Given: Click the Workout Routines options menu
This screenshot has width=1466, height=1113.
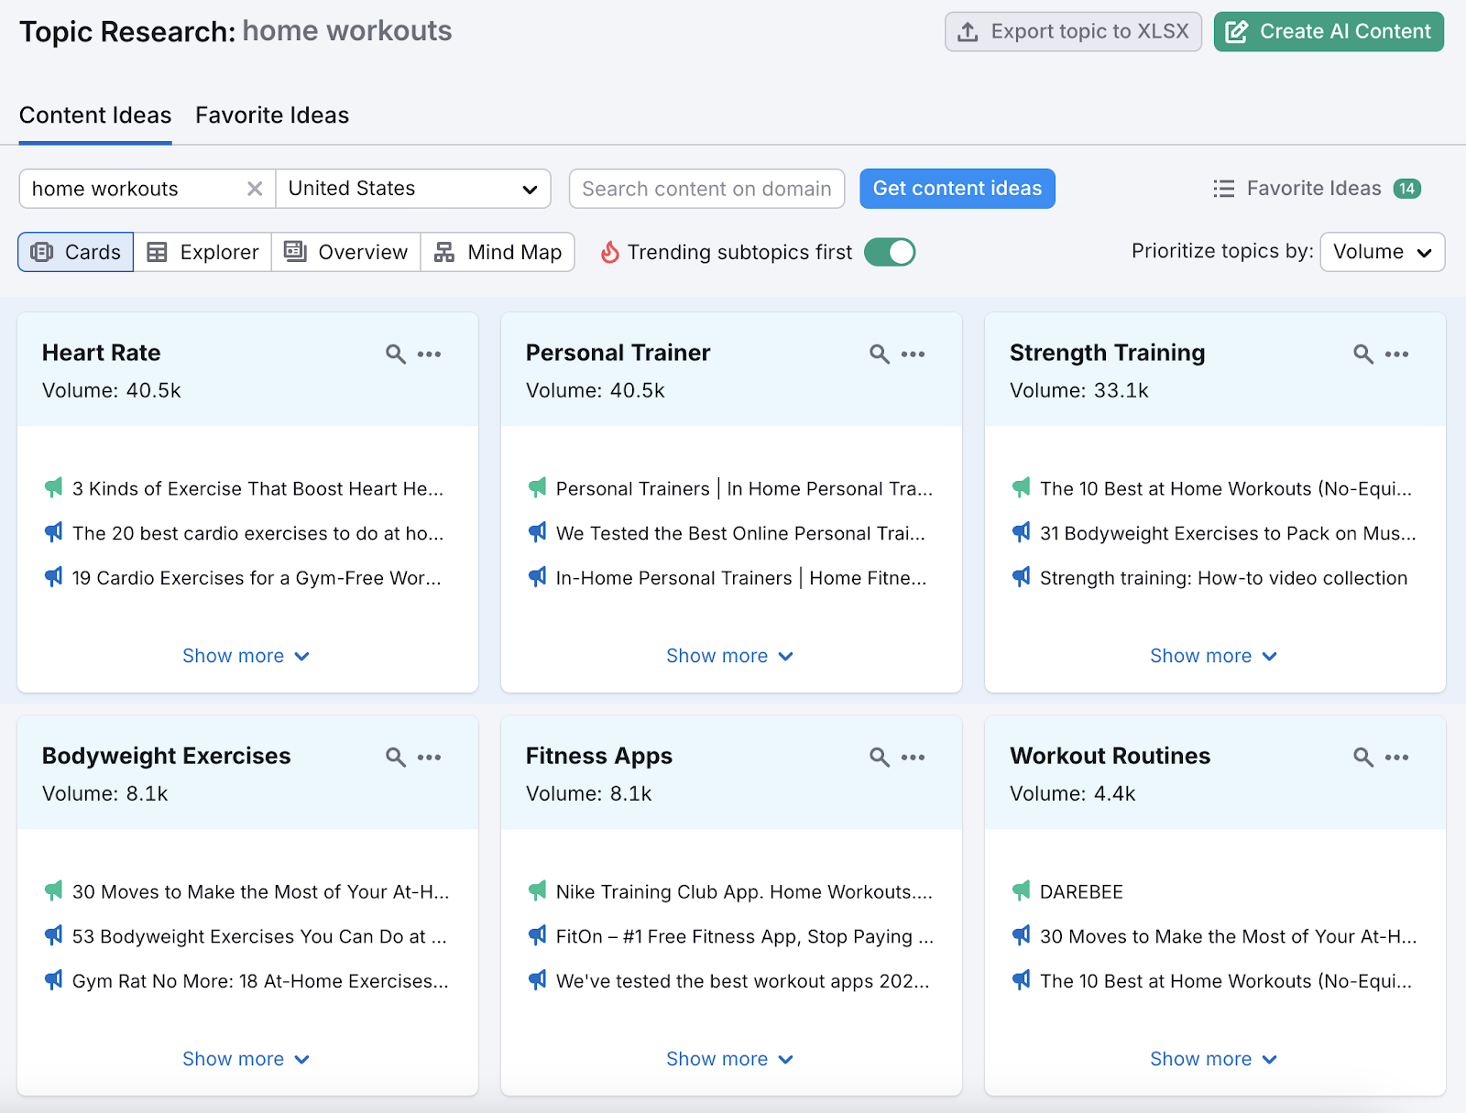Looking at the screenshot, I should click(1397, 758).
